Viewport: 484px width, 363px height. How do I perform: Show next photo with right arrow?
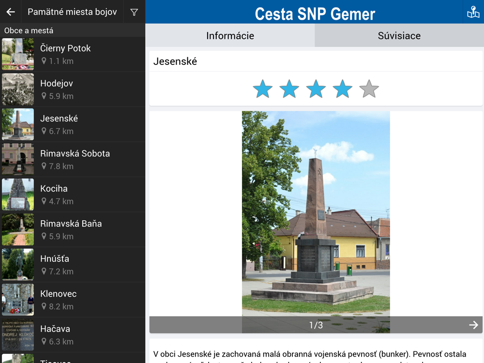coord(473,325)
